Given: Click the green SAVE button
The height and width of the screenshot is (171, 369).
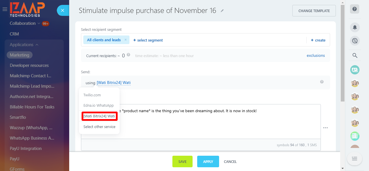Looking at the screenshot, I should [x=182, y=161].
